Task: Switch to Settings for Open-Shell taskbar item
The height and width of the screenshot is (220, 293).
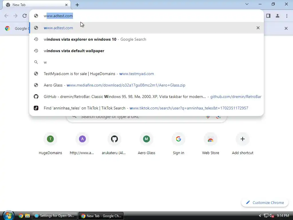Action: click(55, 216)
